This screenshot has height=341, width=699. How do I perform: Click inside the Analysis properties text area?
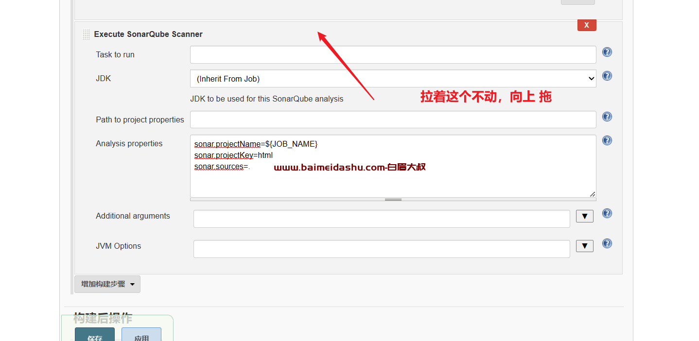point(393,166)
